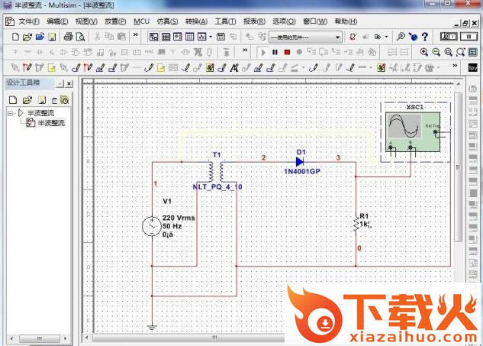This screenshot has height=346, width=483.
Task: Open the 报表(R) menu
Action: click(x=254, y=21)
